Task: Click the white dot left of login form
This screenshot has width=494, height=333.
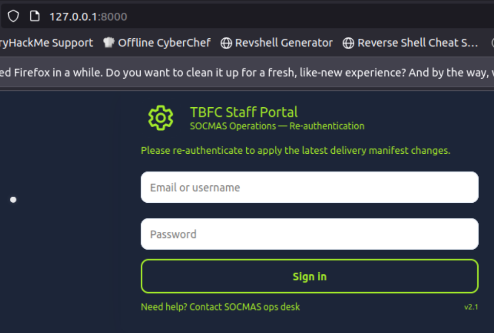Action: pos(13,200)
